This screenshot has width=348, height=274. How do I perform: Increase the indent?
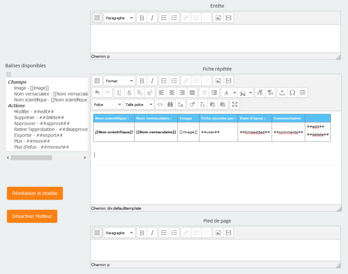point(214,92)
